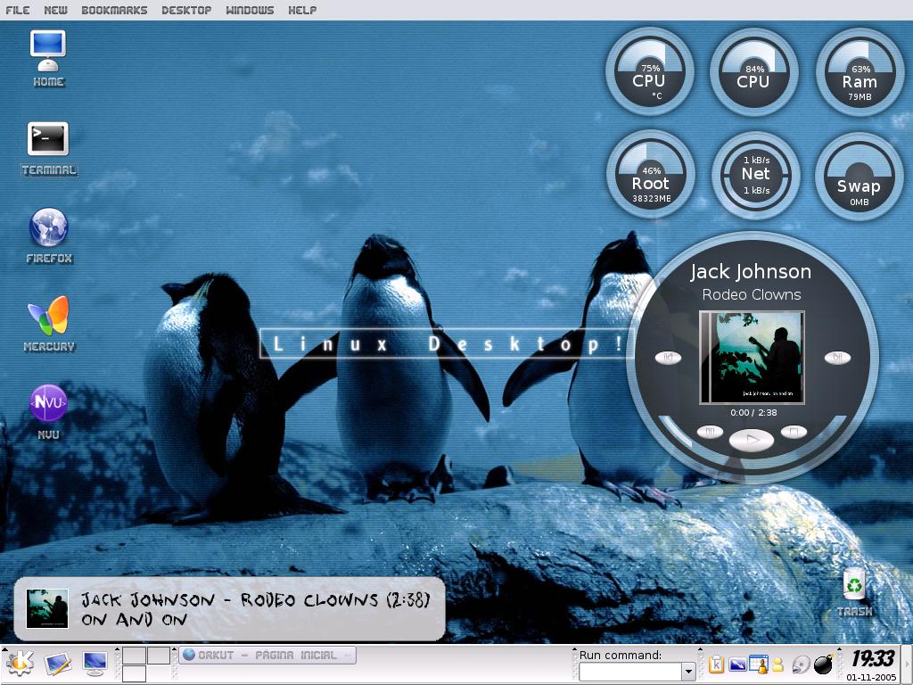Click the Klipper clipboard tray icon

click(x=716, y=664)
